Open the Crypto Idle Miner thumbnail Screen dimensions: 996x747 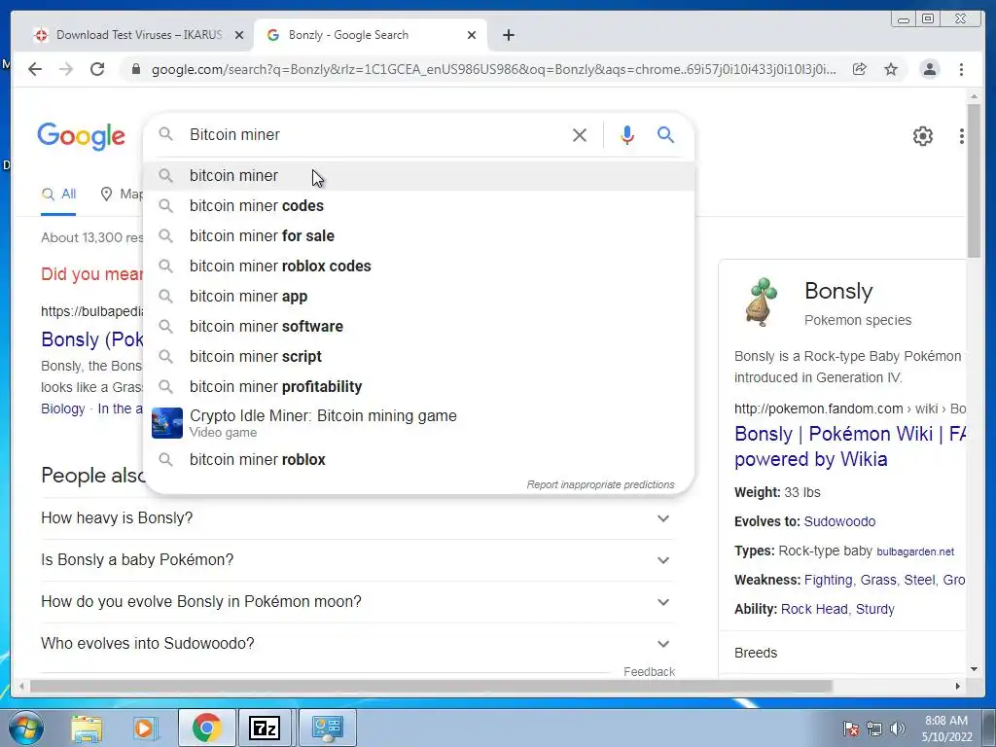(167, 423)
